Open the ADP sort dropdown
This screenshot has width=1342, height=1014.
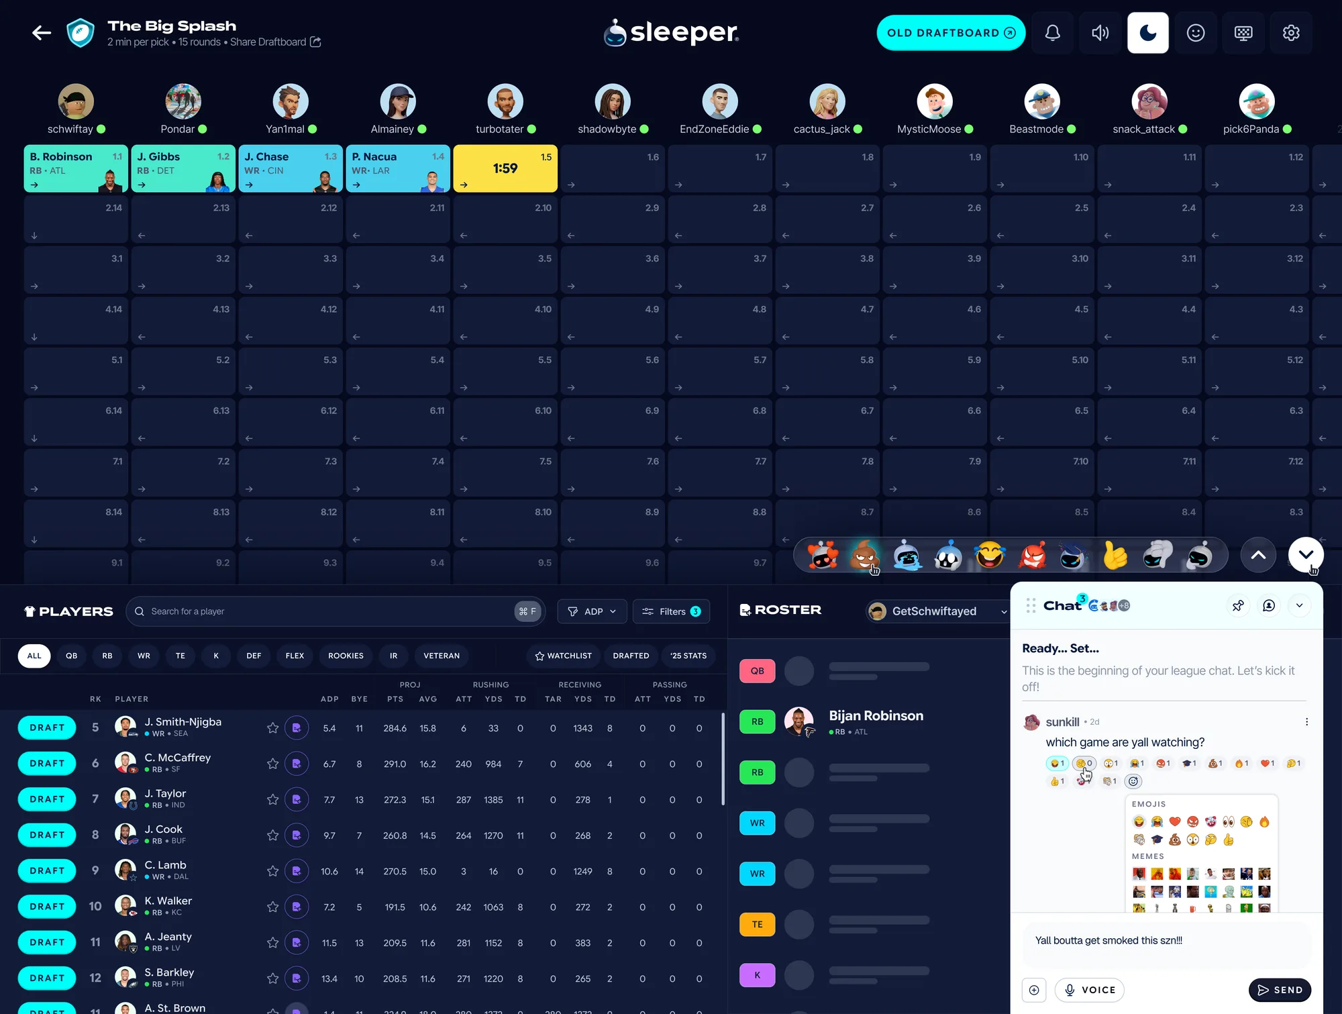pos(592,611)
